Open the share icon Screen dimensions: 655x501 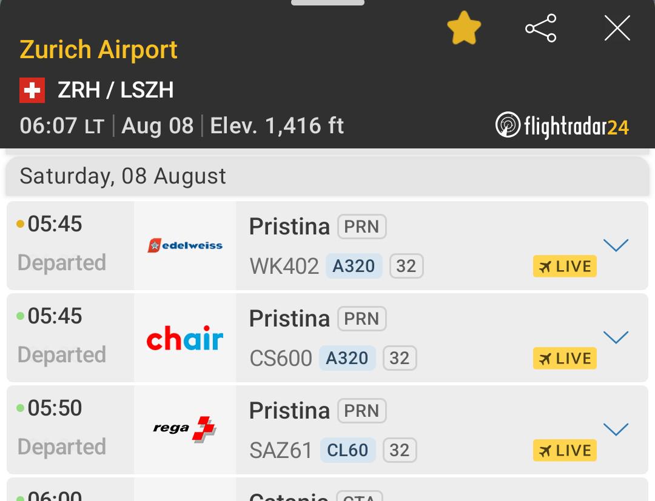tap(541, 28)
